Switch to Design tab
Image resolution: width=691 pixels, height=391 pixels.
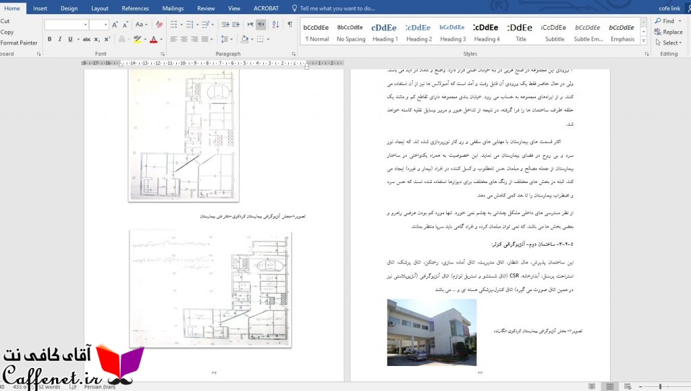tap(70, 8)
